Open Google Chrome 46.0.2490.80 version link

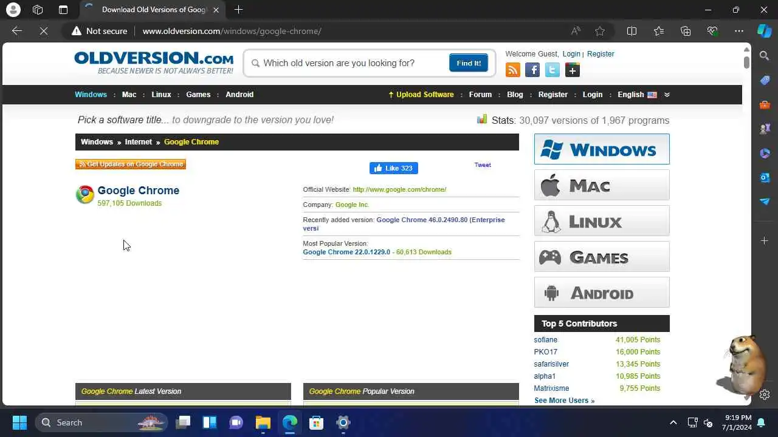(404, 224)
